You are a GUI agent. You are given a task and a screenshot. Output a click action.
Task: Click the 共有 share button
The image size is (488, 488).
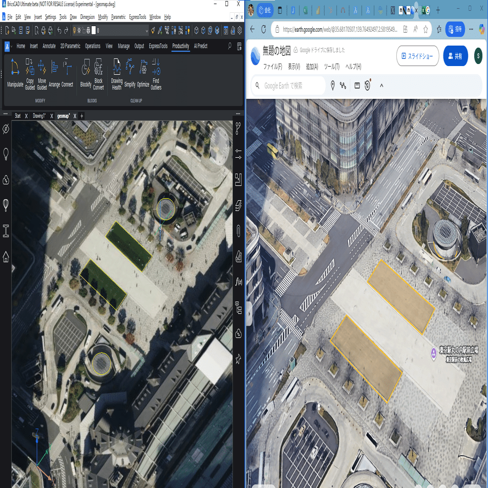455,56
